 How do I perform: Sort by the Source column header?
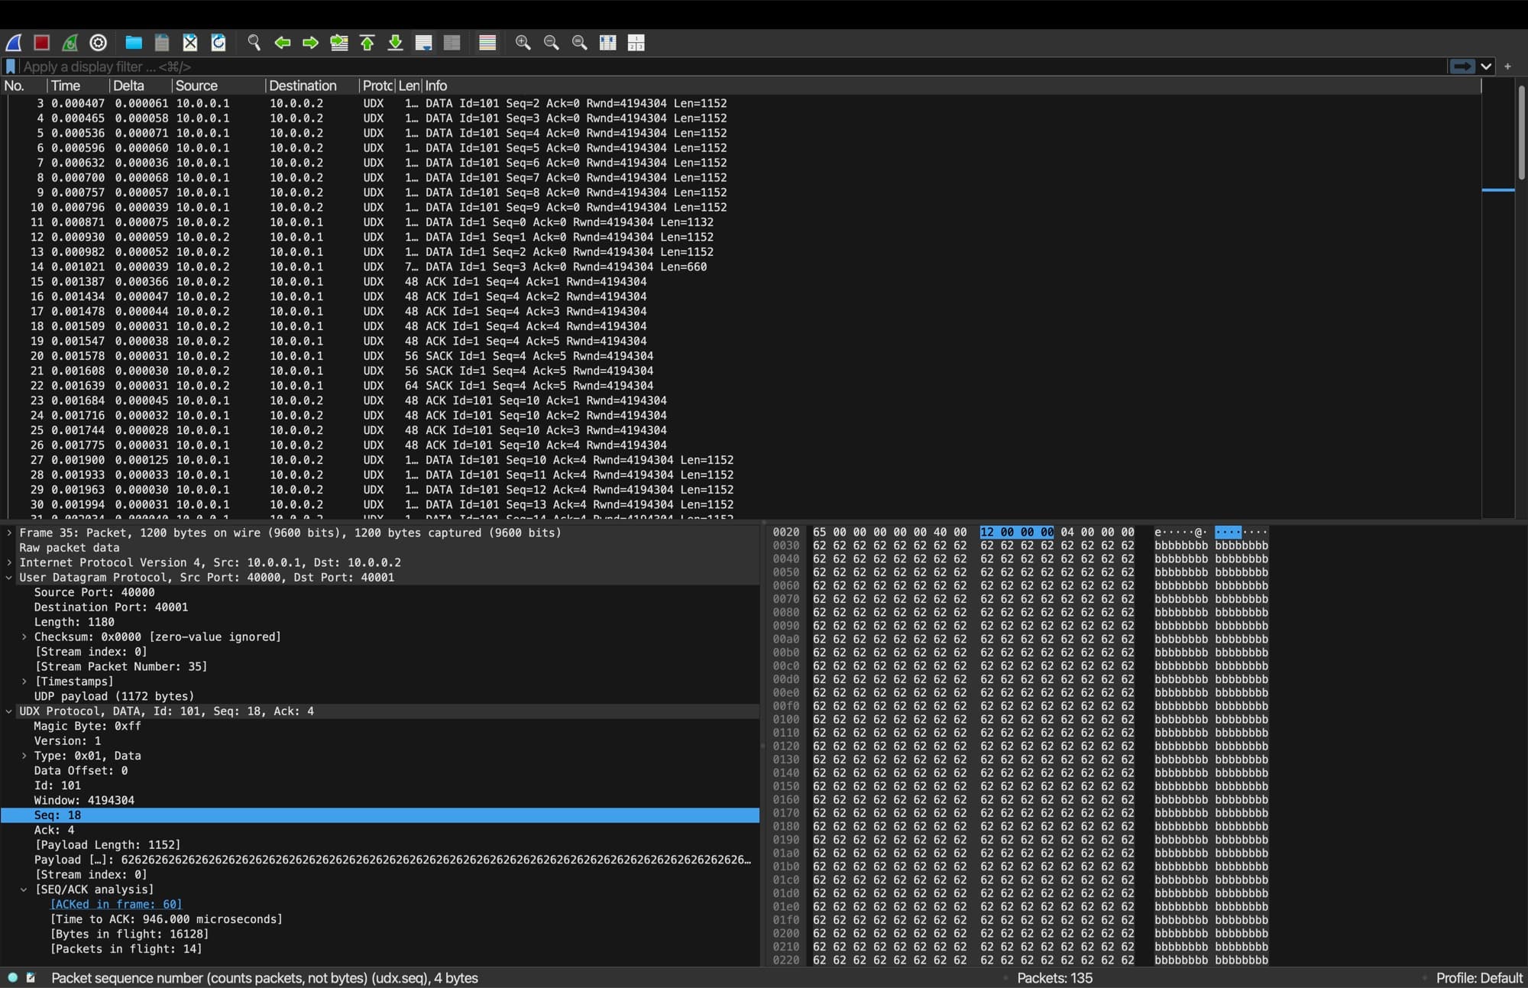(219, 86)
